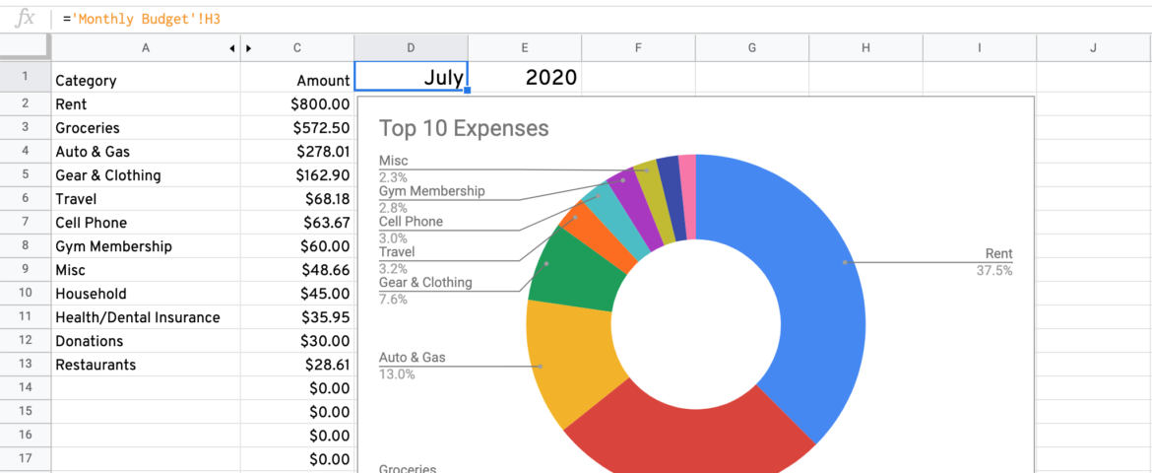Expand hidden column with right arrow
The height and width of the screenshot is (473, 1152).
point(248,48)
